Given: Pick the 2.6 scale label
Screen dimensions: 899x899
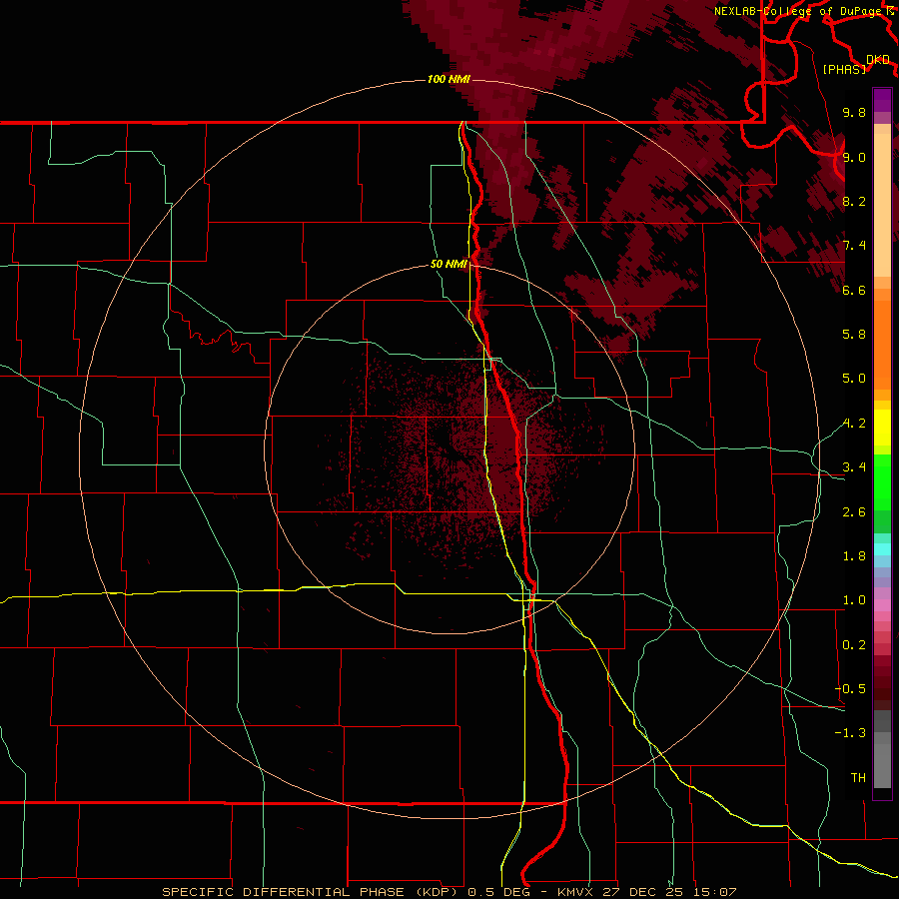Looking at the screenshot, I should (x=854, y=512).
